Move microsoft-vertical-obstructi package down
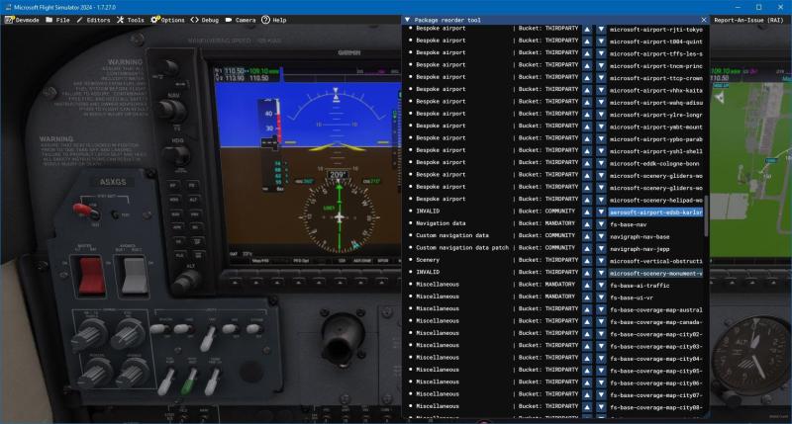The image size is (792, 424). pyautogui.click(x=601, y=261)
